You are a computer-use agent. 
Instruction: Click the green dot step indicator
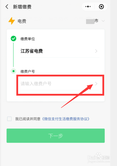14,71
